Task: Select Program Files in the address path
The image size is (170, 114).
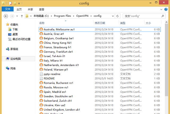Action: click(x=62, y=16)
